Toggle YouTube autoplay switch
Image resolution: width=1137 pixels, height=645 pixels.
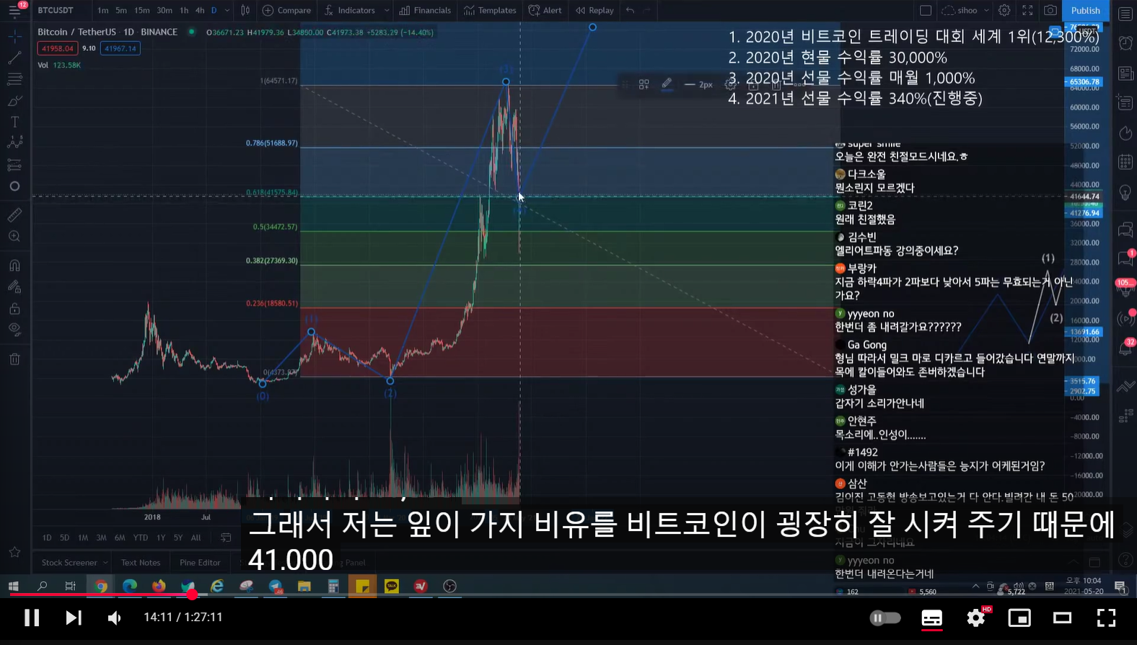tap(884, 618)
